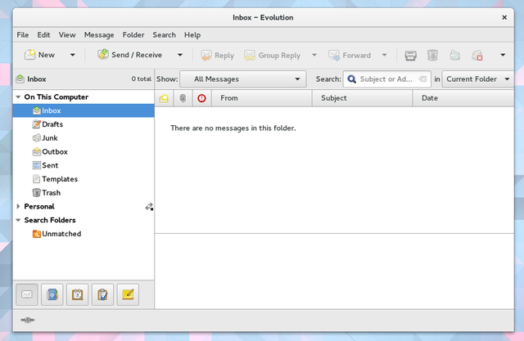Open the View menu
524x341 pixels.
pos(67,34)
